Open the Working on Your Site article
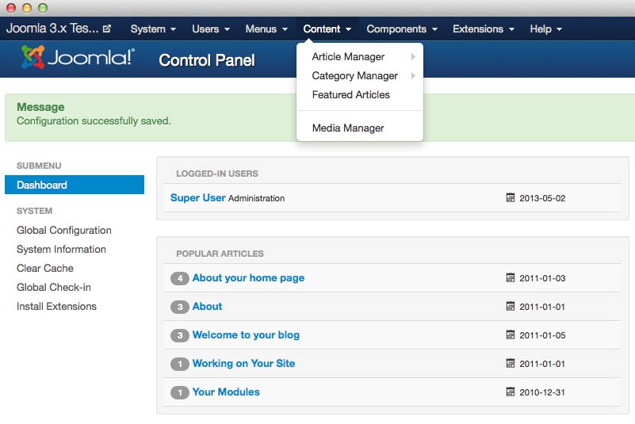This screenshot has width=635, height=424. pos(243,364)
